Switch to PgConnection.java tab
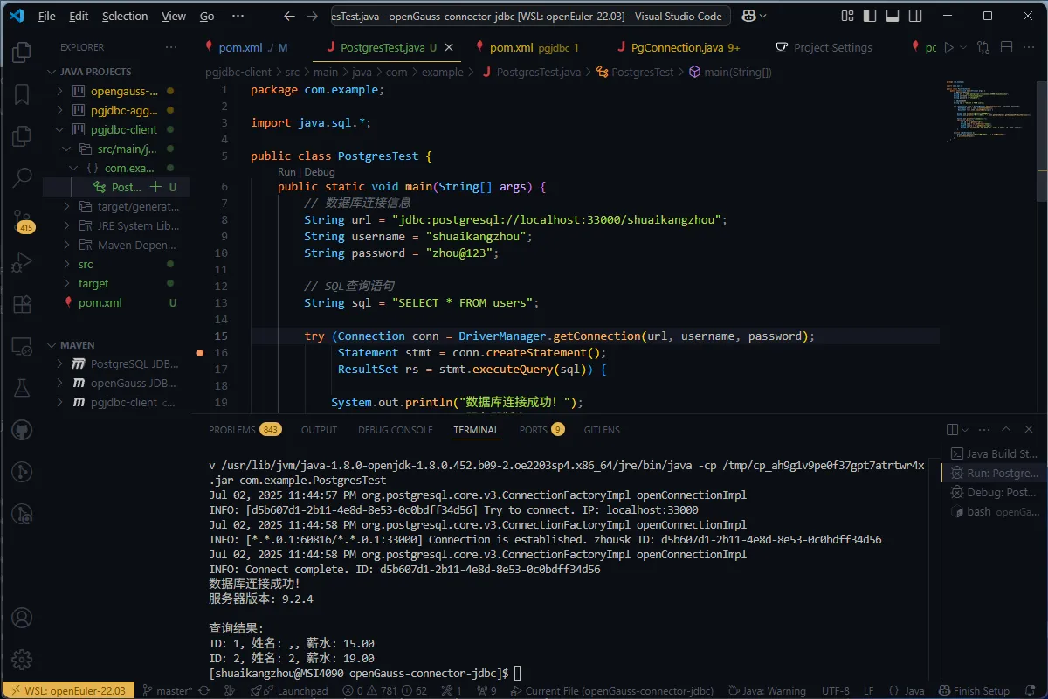This screenshot has width=1048, height=699. coord(677,47)
